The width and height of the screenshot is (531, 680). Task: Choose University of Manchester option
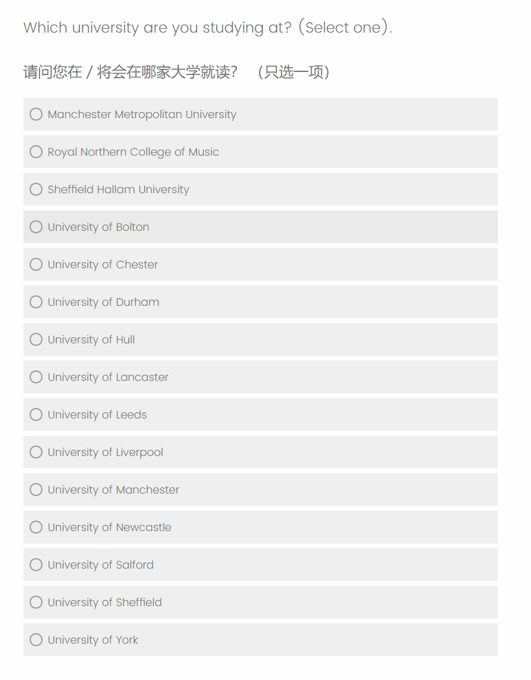pos(36,490)
